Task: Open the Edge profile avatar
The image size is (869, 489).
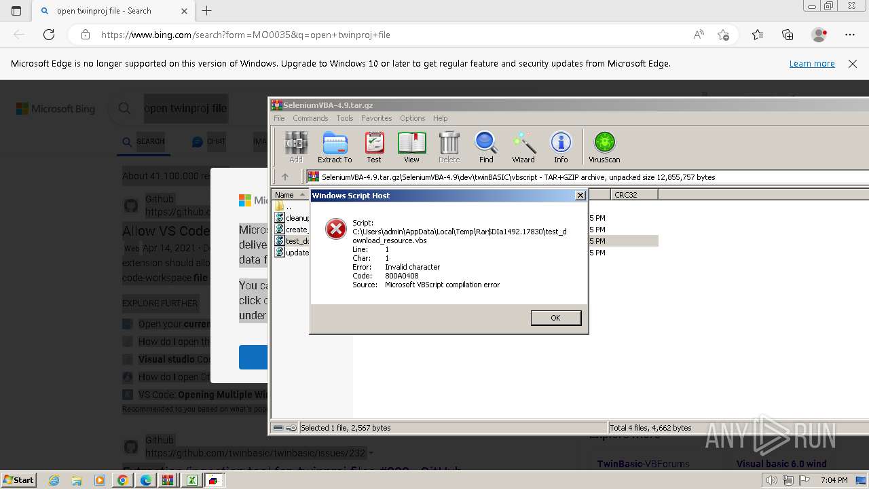Action: click(819, 35)
